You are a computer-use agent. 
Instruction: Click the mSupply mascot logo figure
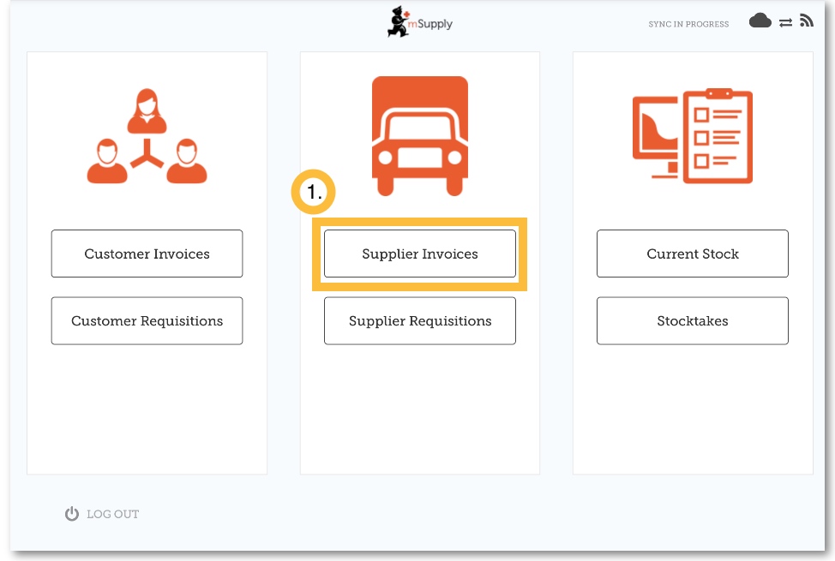click(x=399, y=22)
